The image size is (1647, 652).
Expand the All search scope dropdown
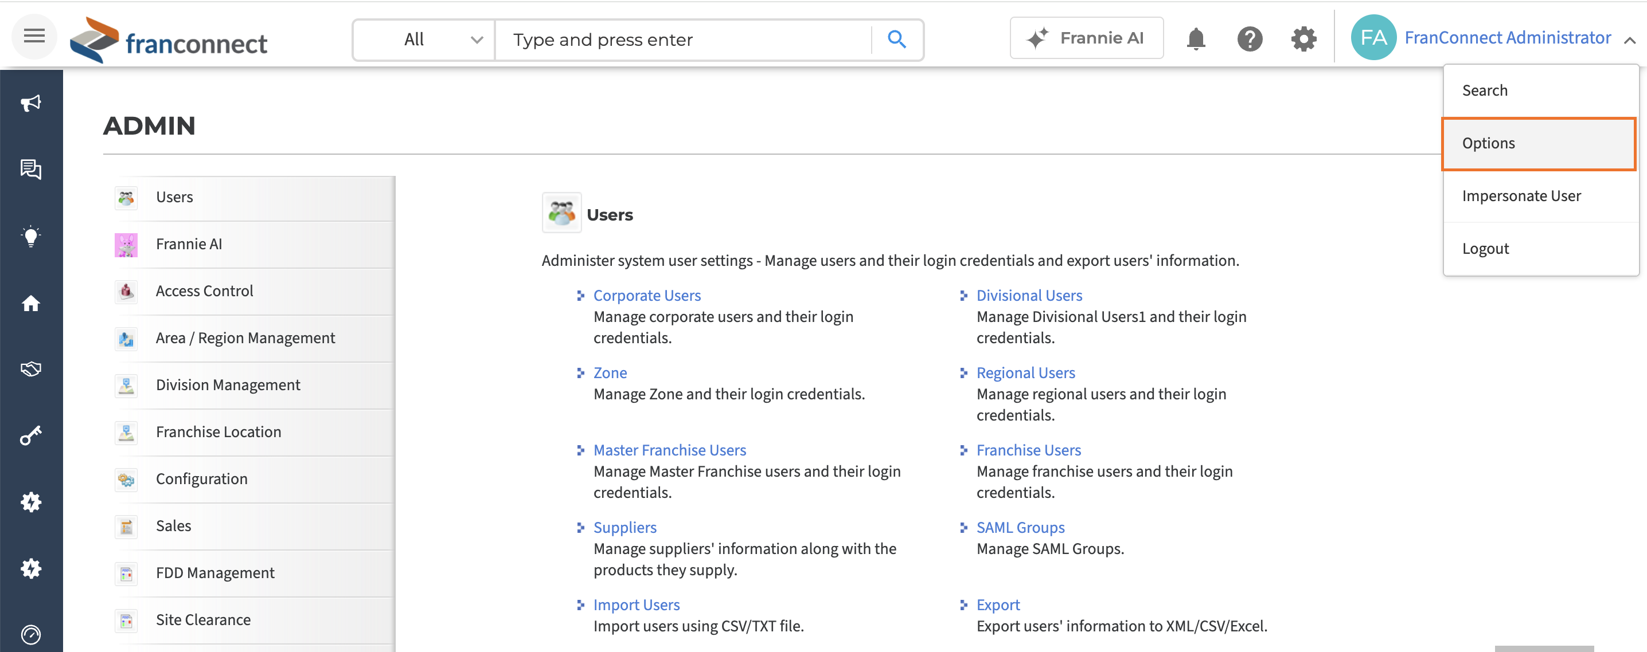[x=424, y=40]
